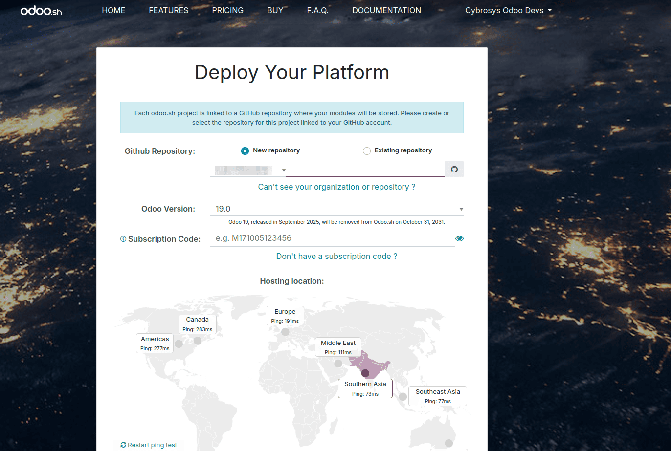Image resolution: width=671 pixels, height=451 pixels.
Task: Click the Restart ping test link
Action: tap(149, 445)
